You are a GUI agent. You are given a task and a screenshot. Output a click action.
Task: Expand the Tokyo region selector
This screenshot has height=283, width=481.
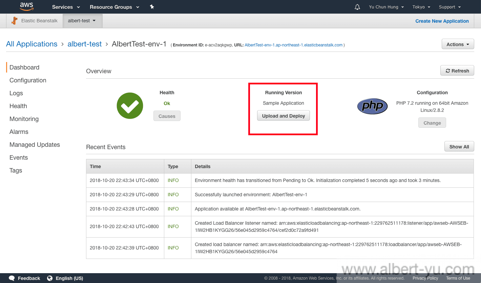[421, 7]
